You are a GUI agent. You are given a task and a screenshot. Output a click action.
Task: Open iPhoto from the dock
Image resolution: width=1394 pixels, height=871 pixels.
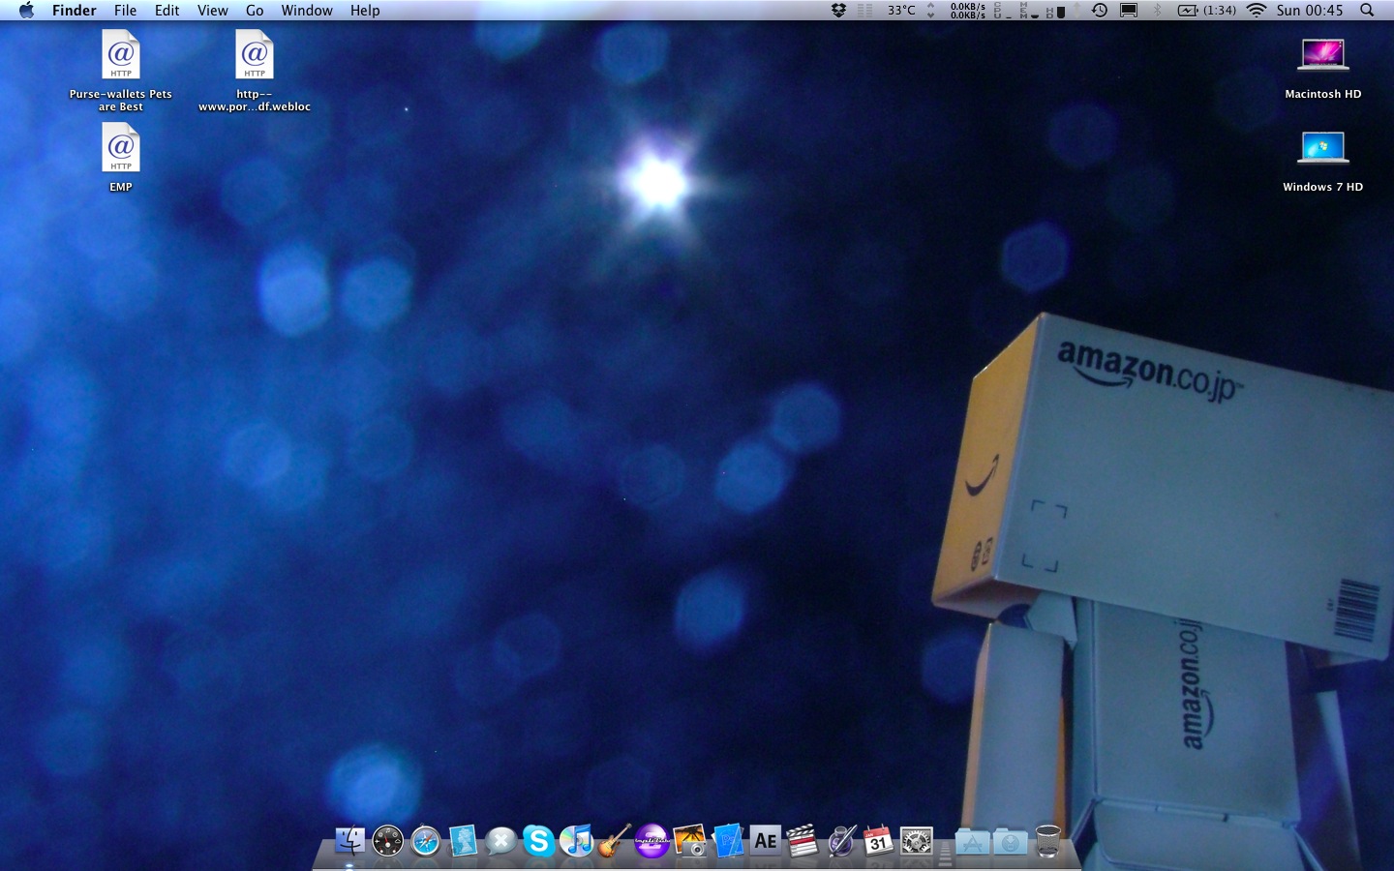pyautogui.click(x=690, y=841)
